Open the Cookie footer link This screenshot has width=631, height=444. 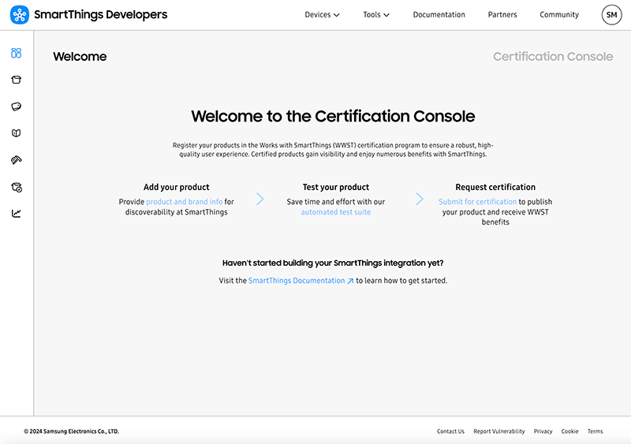pyautogui.click(x=569, y=431)
